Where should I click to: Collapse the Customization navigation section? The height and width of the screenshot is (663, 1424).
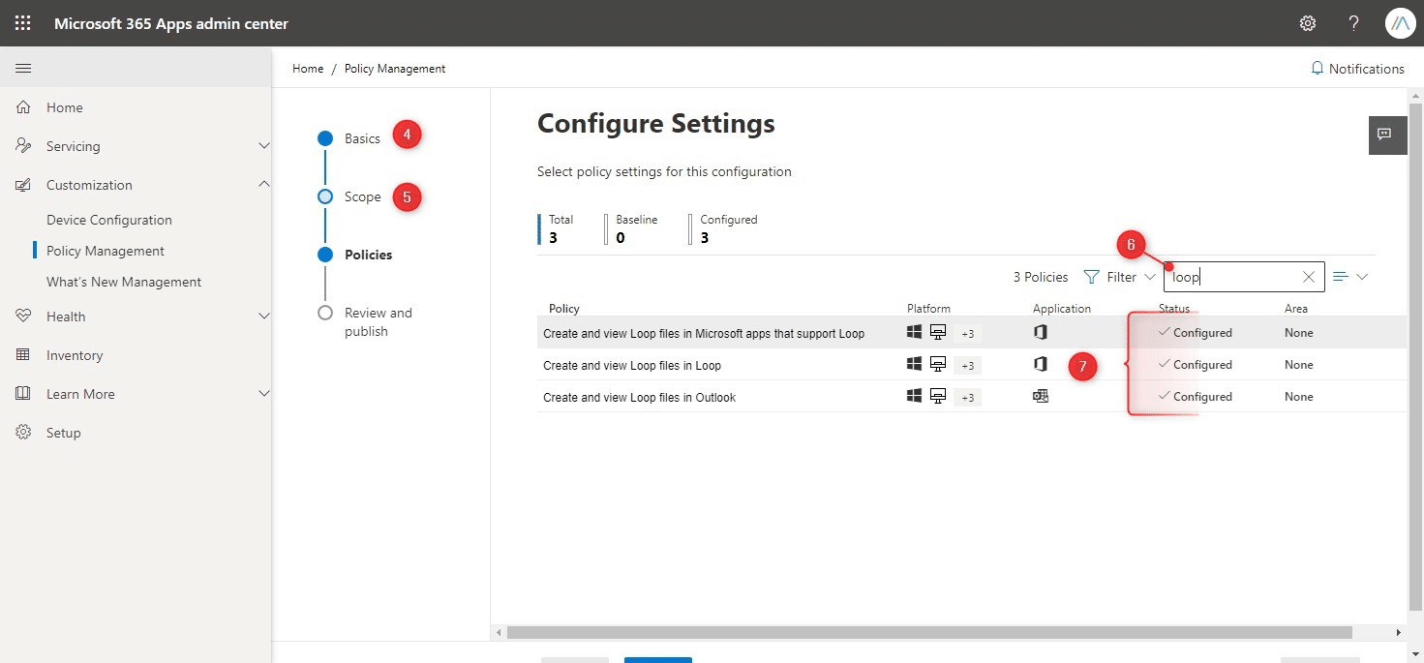(263, 185)
